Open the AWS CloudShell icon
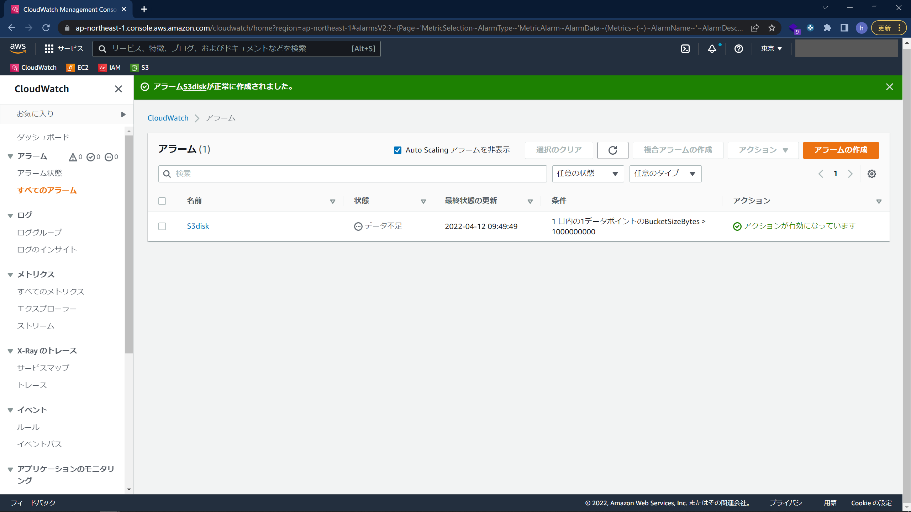This screenshot has height=512, width=911. pos(685,49)
